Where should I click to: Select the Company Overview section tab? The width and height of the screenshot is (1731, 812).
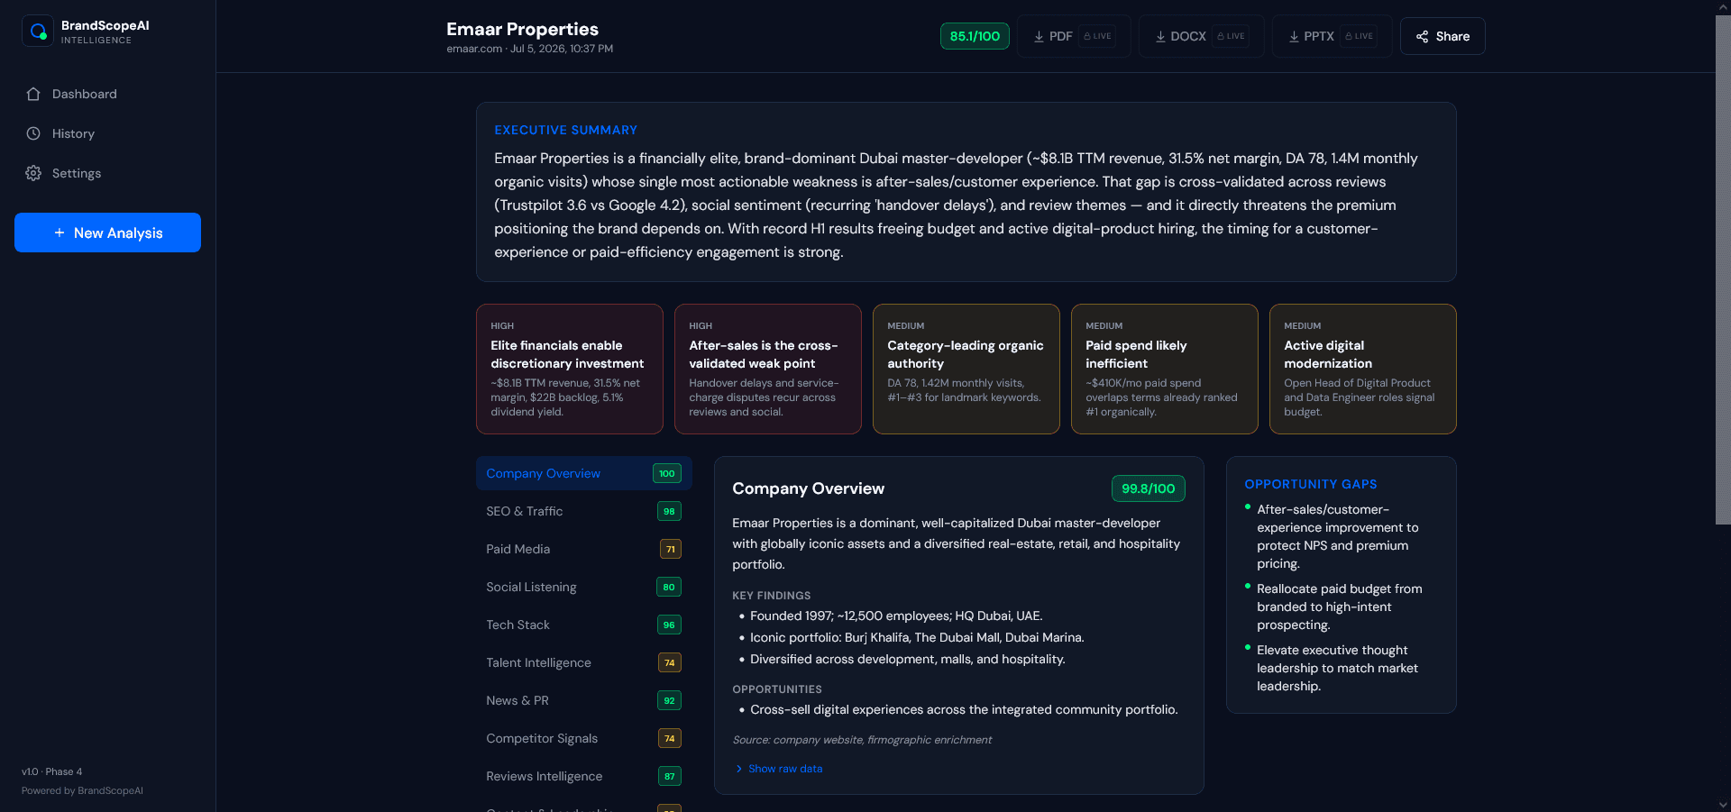pyautogui.click(x=583, y=473)
